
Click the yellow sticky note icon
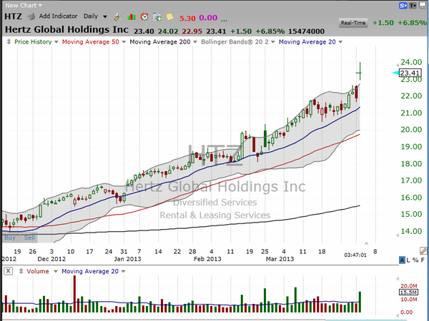[169, 17]
